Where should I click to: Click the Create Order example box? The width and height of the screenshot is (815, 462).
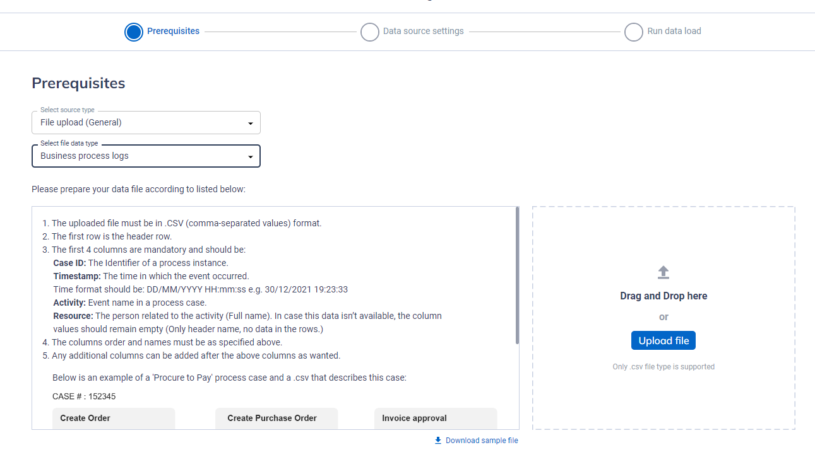tap(114, 419)
